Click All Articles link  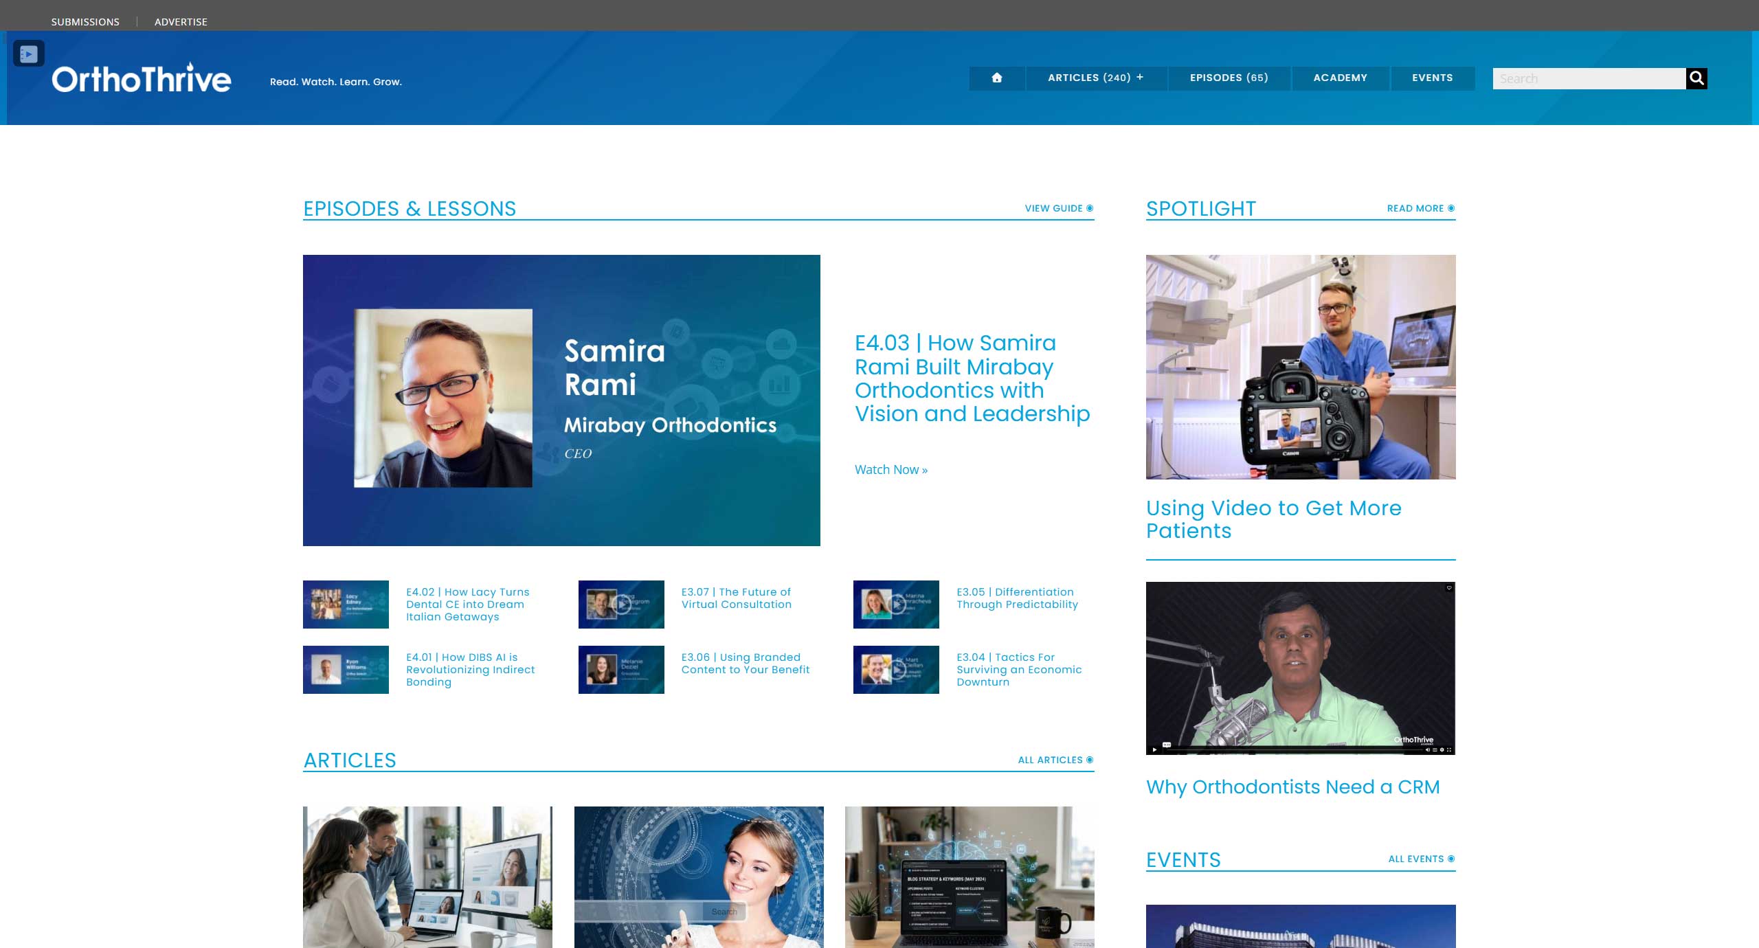(x=1055, y=760)
